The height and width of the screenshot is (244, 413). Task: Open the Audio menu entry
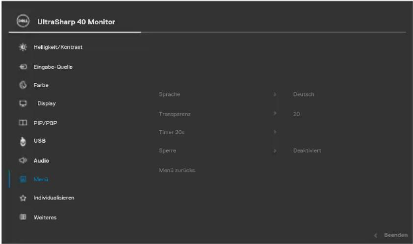coord(41,161)
